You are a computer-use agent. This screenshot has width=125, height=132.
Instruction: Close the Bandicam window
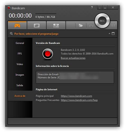[x=113, y=8]
